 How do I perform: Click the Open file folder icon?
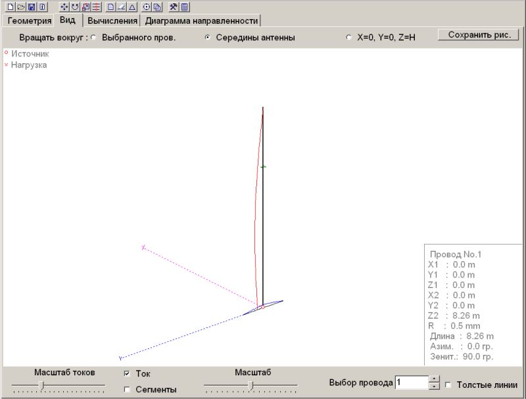tap(20, 7)
